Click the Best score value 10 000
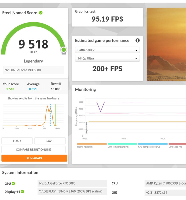This screenshot has height=200, width=186. pos(55,89)
